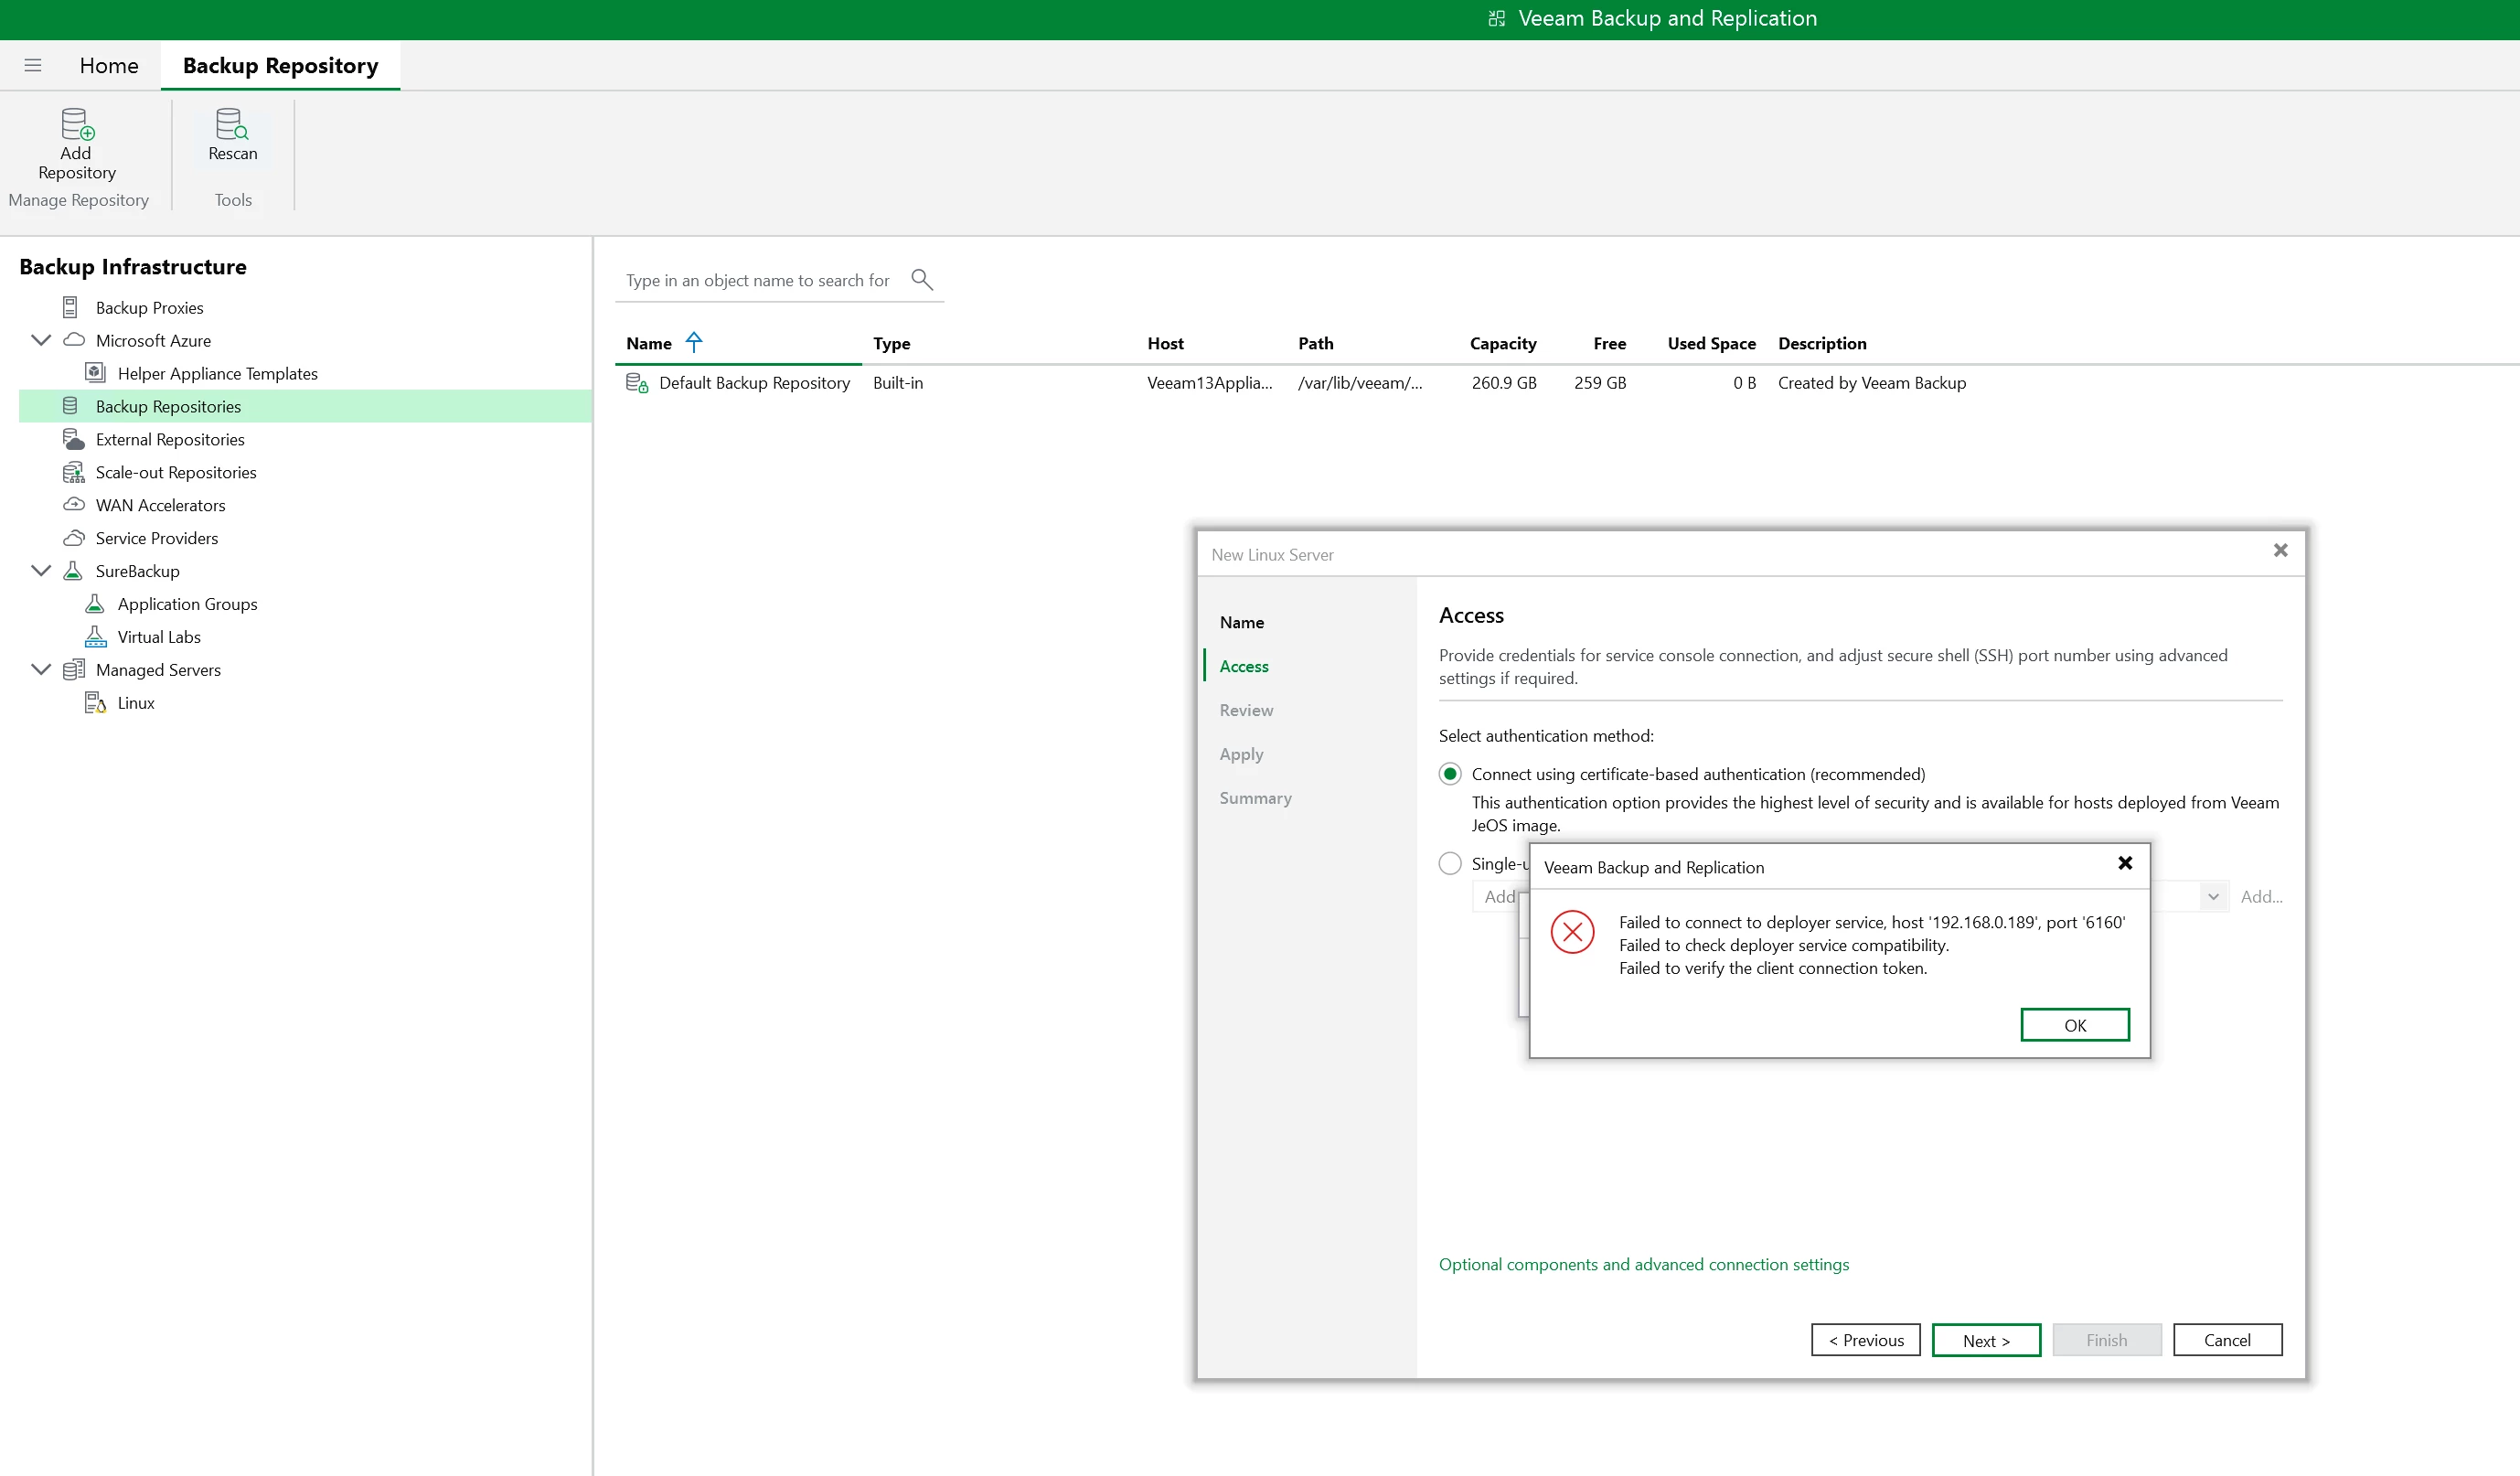Open Virtual Labs under SureBackup

pos(158,637)
